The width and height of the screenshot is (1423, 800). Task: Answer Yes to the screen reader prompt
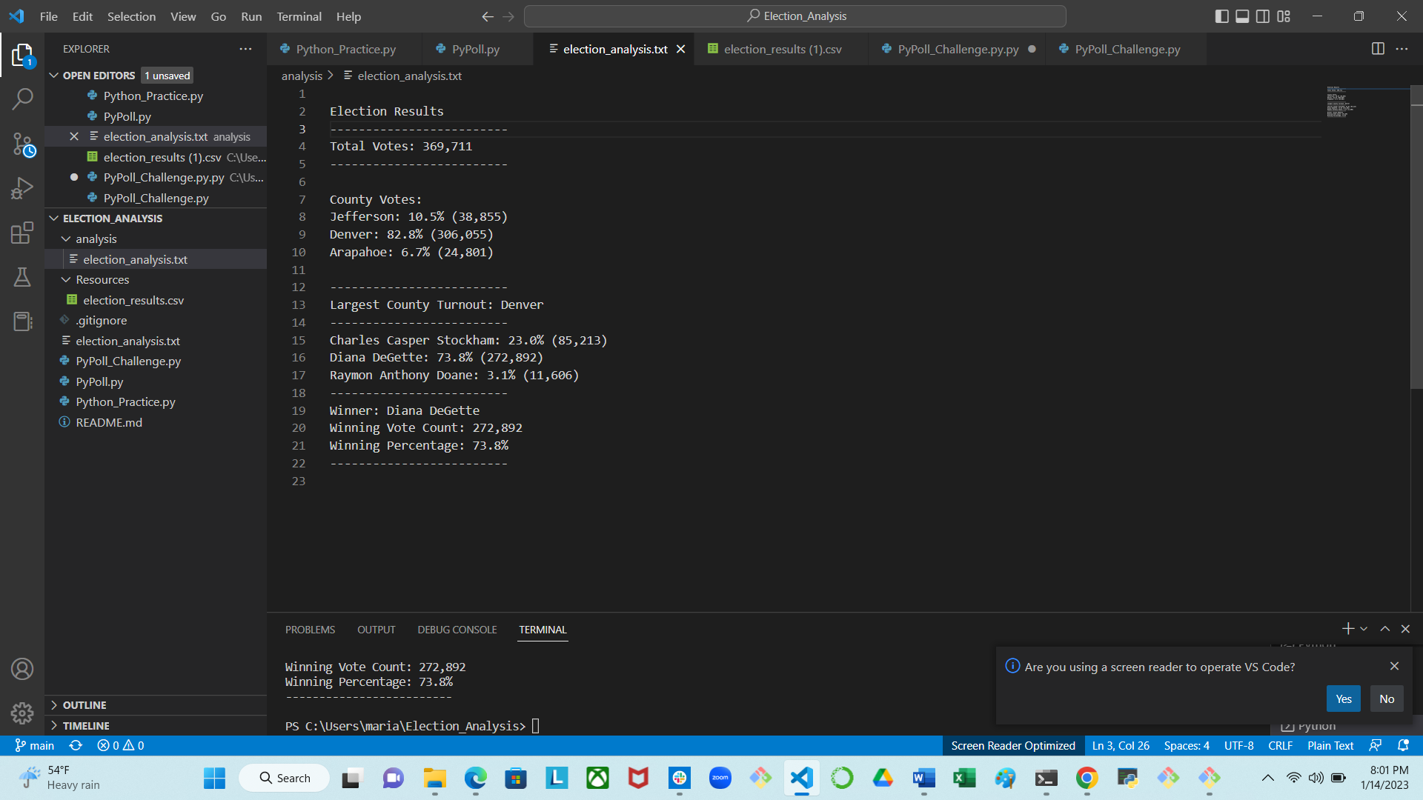coord(1343,699)
